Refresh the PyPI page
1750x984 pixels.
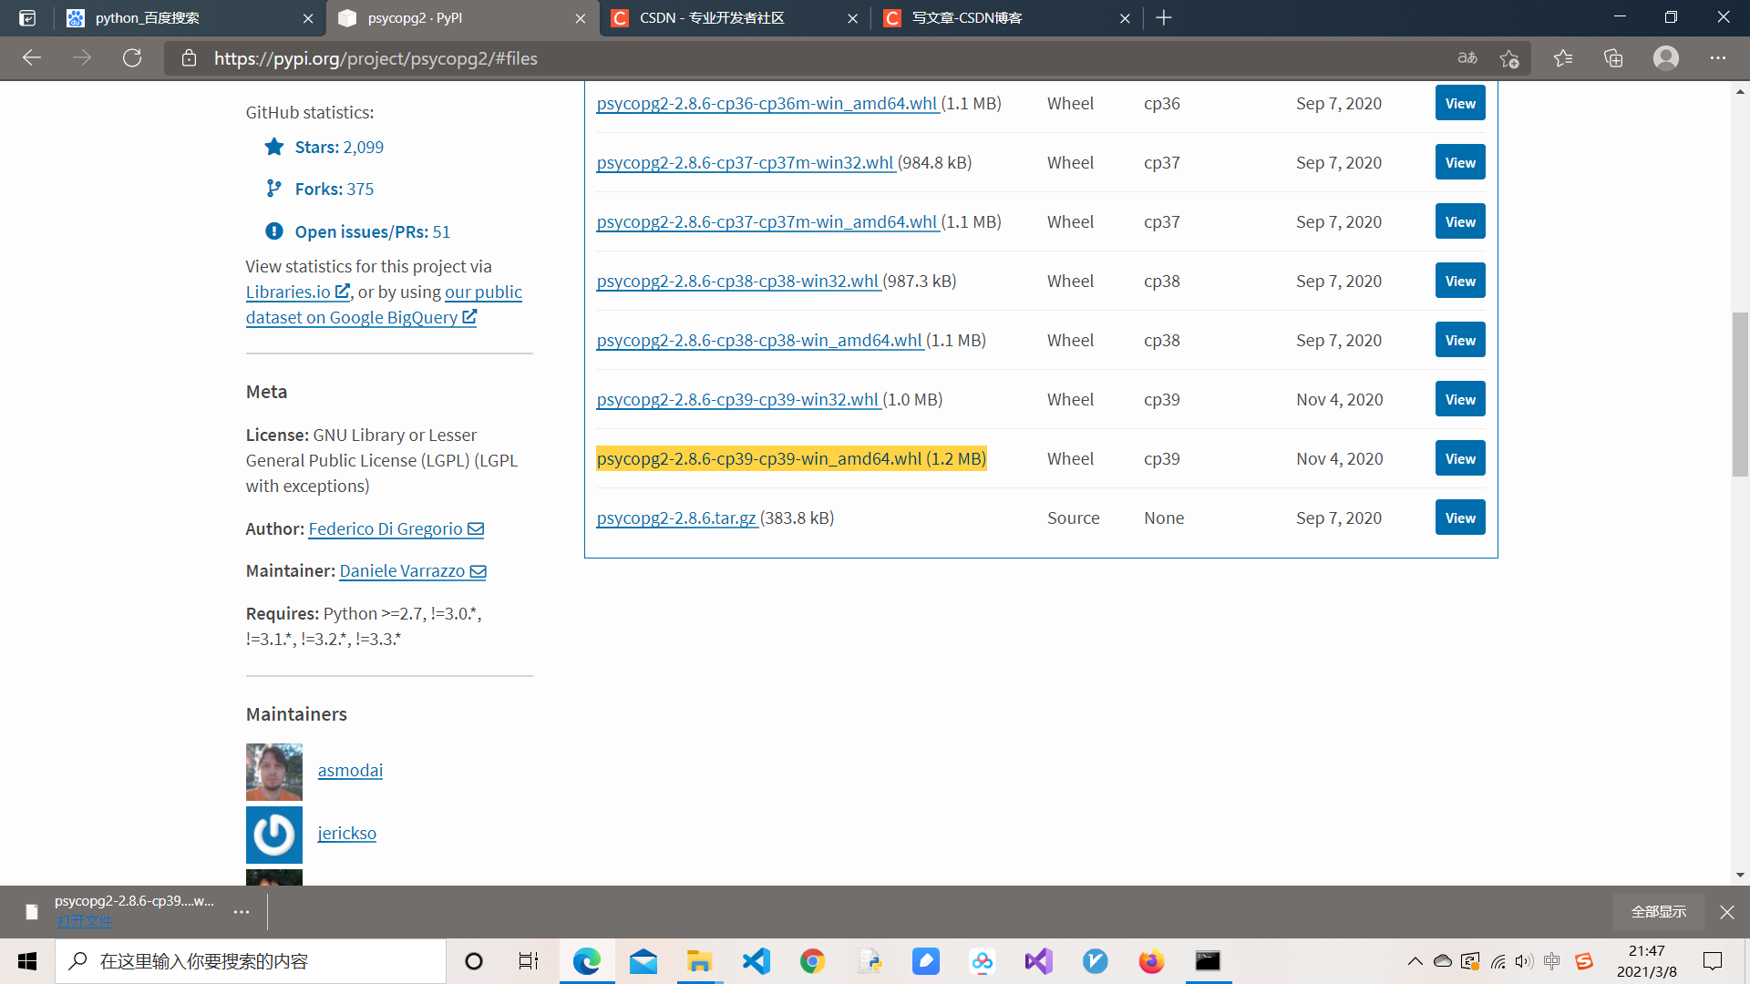132,57
